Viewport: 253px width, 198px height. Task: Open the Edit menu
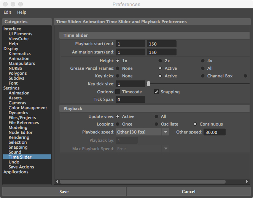point(7,13)
